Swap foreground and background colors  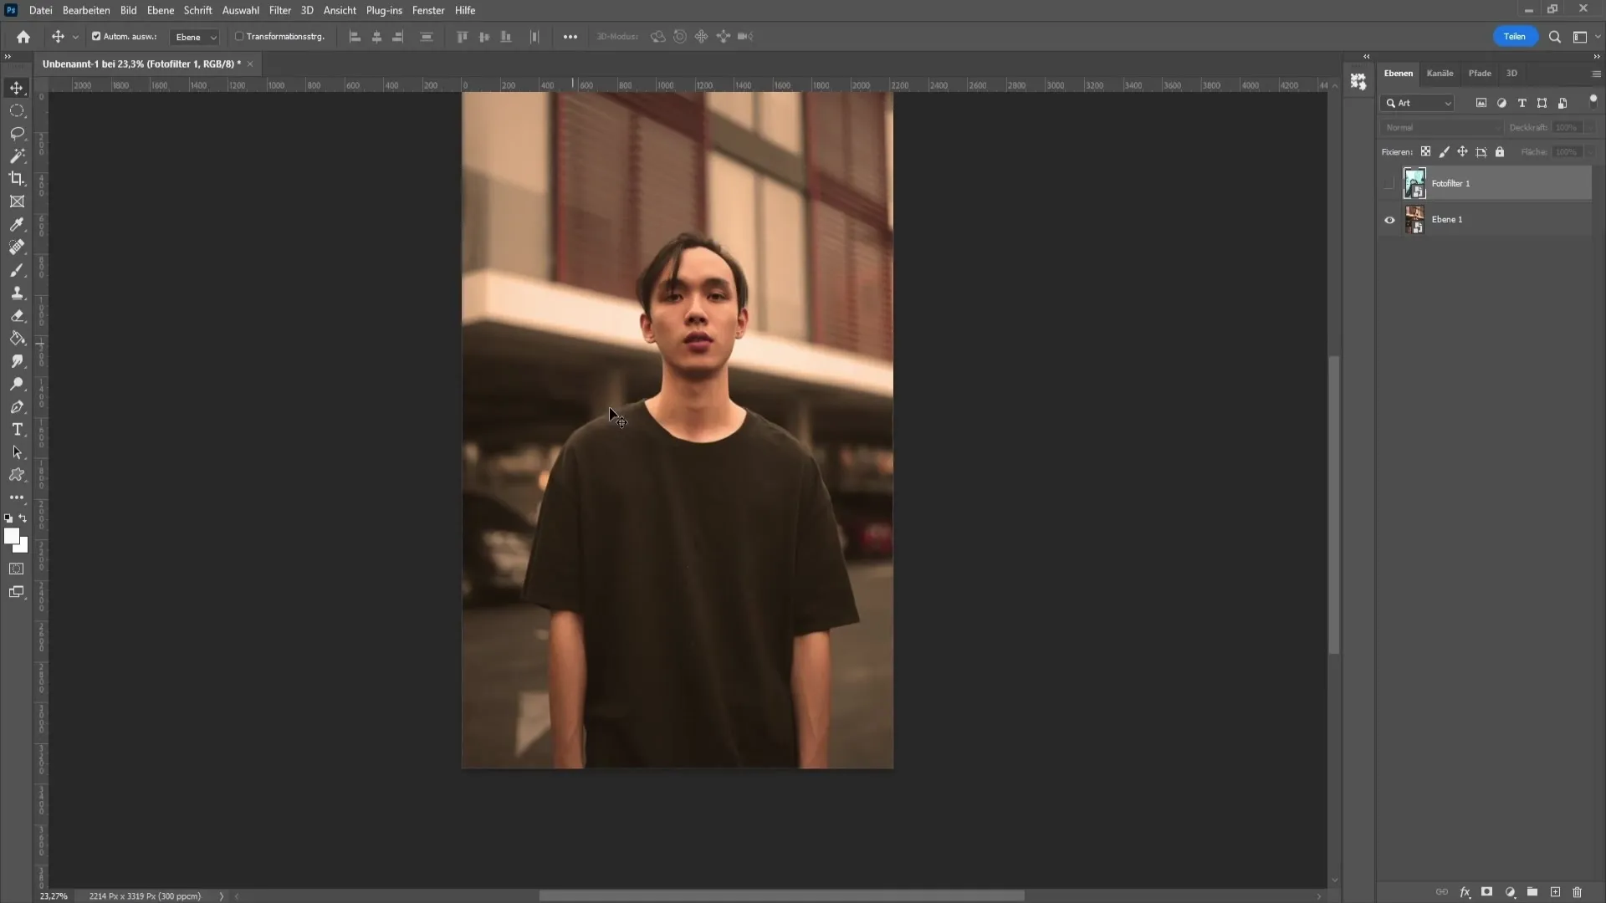(23, 518)
